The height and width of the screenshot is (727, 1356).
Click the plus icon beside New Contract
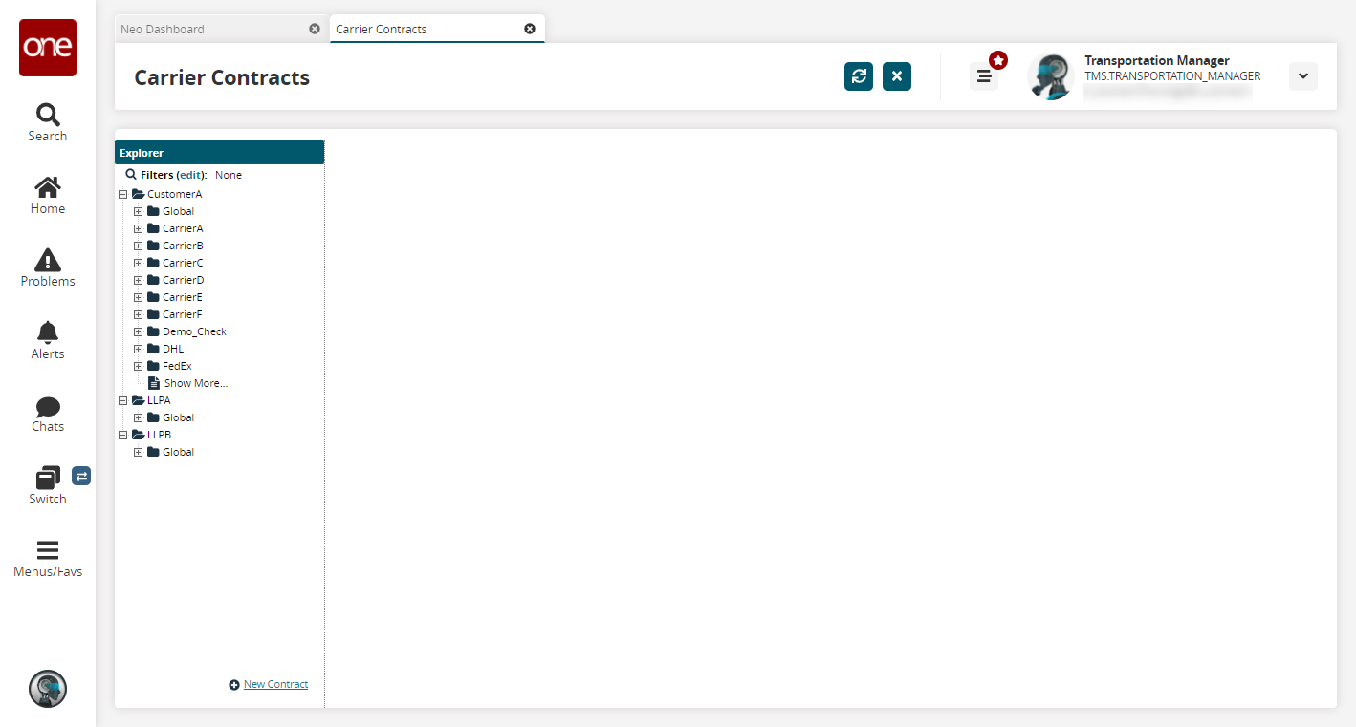click(x=234, y=685)
